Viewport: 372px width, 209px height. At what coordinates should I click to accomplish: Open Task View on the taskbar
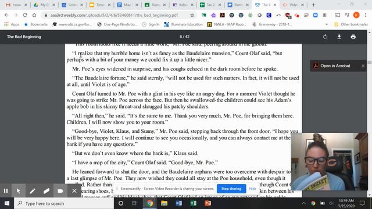(x=135, y=203)
